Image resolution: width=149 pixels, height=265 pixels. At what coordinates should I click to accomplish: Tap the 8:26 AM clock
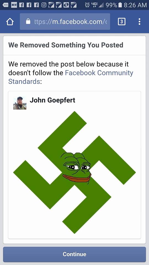click(135, 5)
